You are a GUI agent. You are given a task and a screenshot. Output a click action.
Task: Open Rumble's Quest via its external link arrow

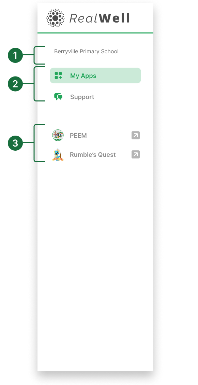point(136,154)
